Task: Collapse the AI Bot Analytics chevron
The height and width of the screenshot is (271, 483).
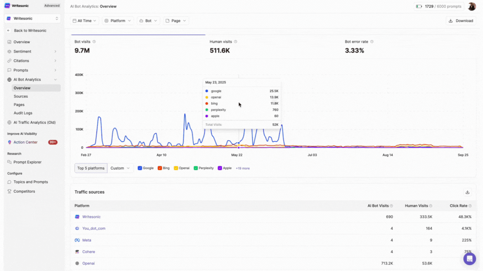Action: pos(55,79)
